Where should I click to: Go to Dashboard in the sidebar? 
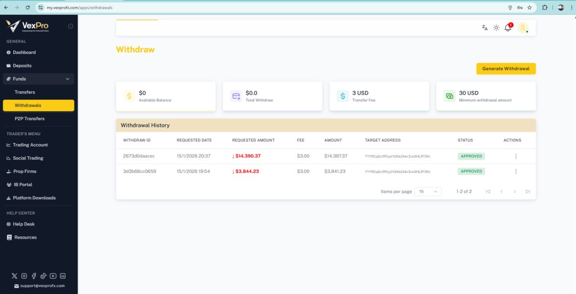point(24,52)
